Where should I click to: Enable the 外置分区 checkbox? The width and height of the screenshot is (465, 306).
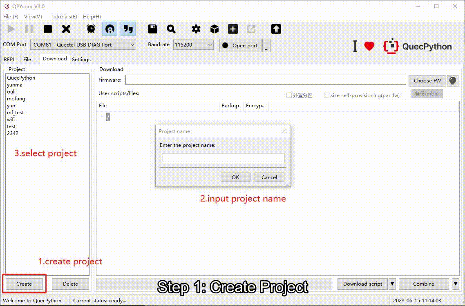(x=289, y=95)
